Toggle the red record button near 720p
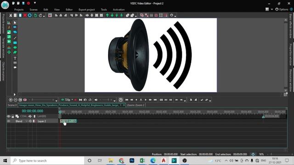 pos(75,100)
